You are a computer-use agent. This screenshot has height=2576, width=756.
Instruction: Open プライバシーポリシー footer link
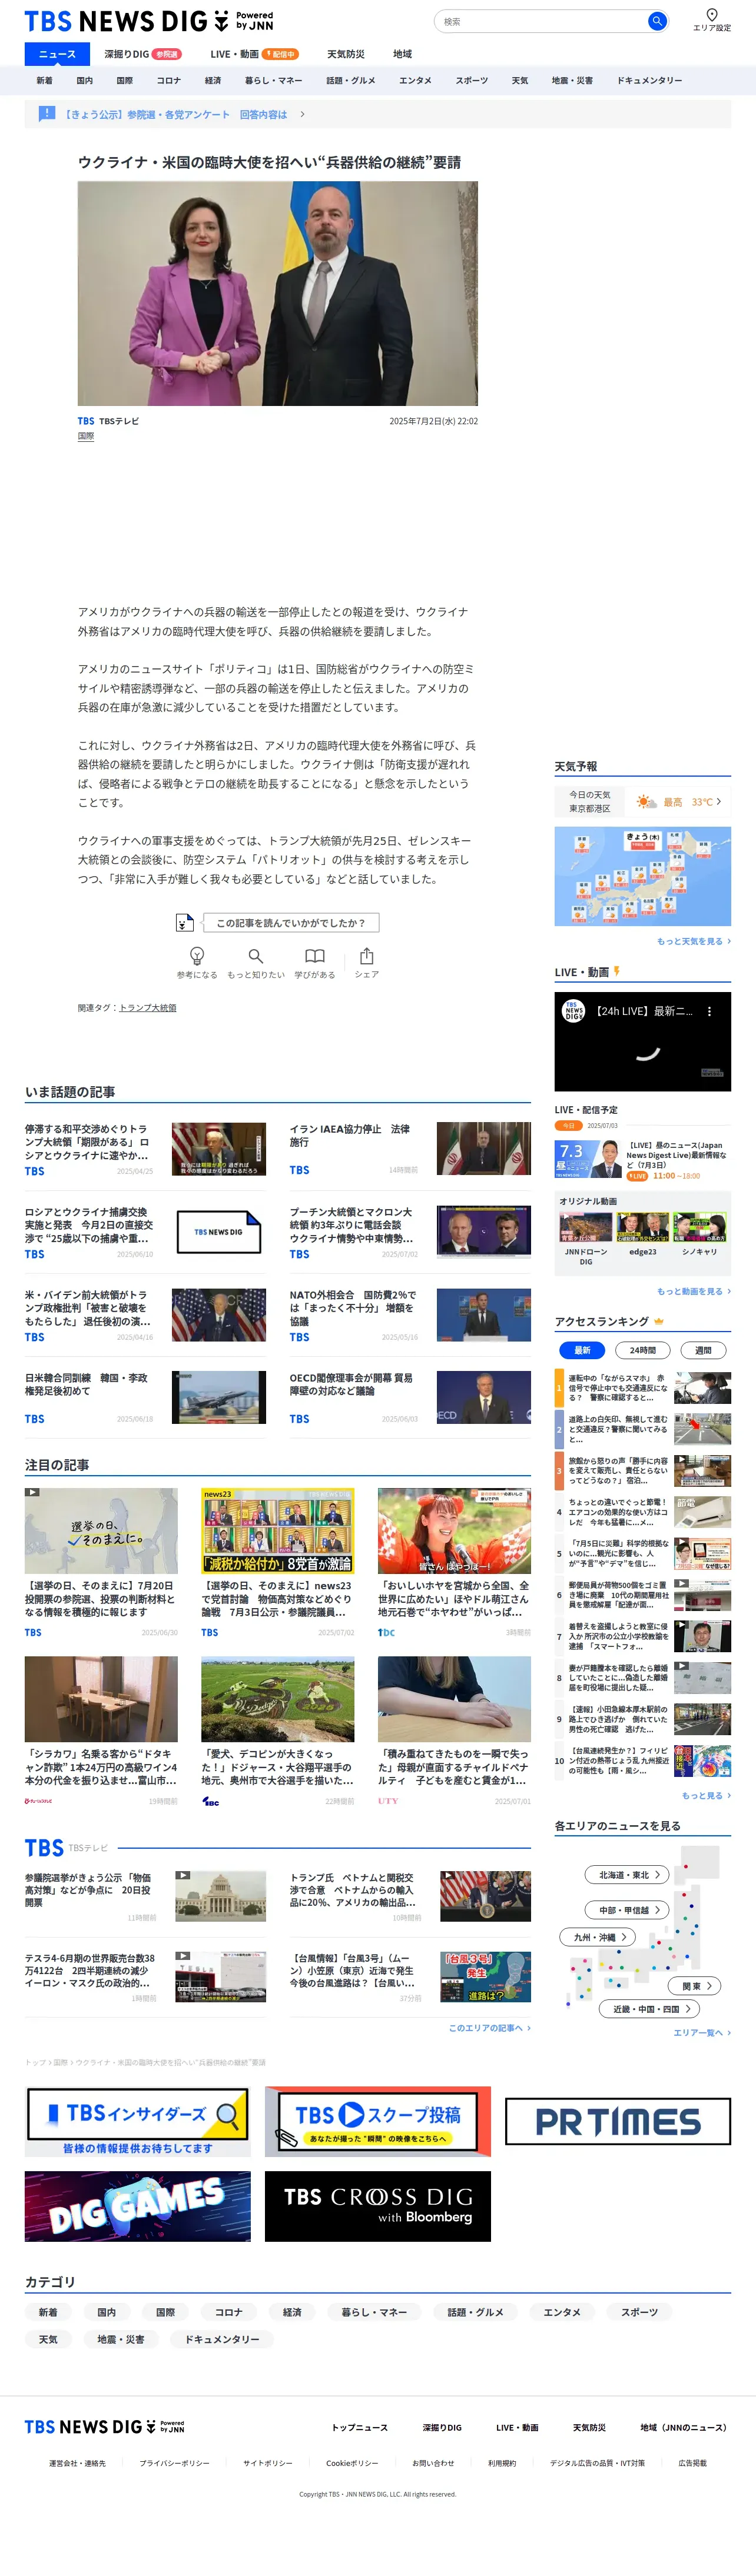(174, 2463)
